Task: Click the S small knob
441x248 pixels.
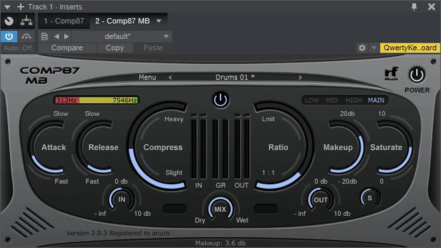Action: click(369, 198)
